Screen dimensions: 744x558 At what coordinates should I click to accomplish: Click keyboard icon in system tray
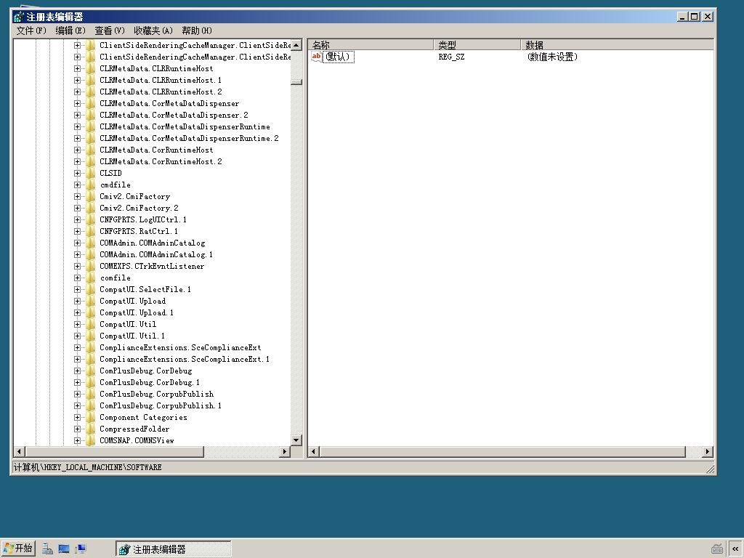click(717, 549)
